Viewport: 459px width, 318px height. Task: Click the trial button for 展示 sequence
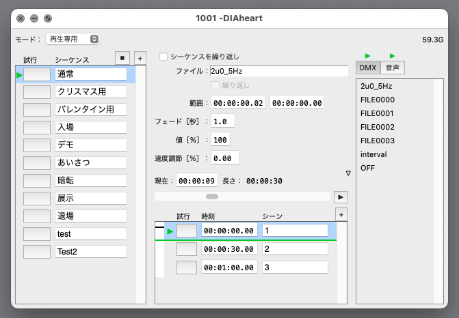click(37, 199)
